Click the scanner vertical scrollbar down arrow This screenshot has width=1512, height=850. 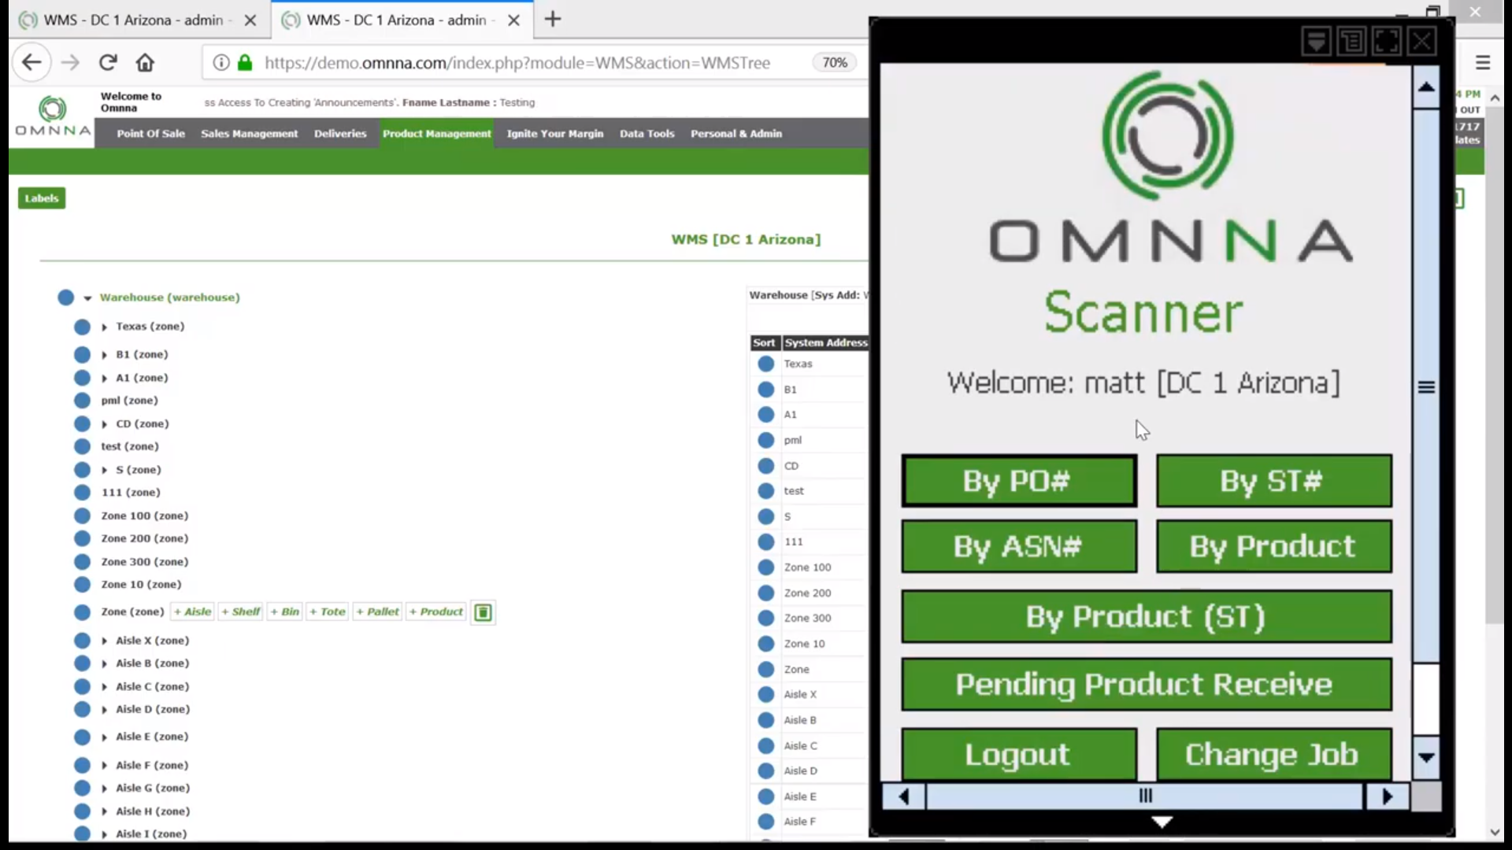(x=1425, y=758)
